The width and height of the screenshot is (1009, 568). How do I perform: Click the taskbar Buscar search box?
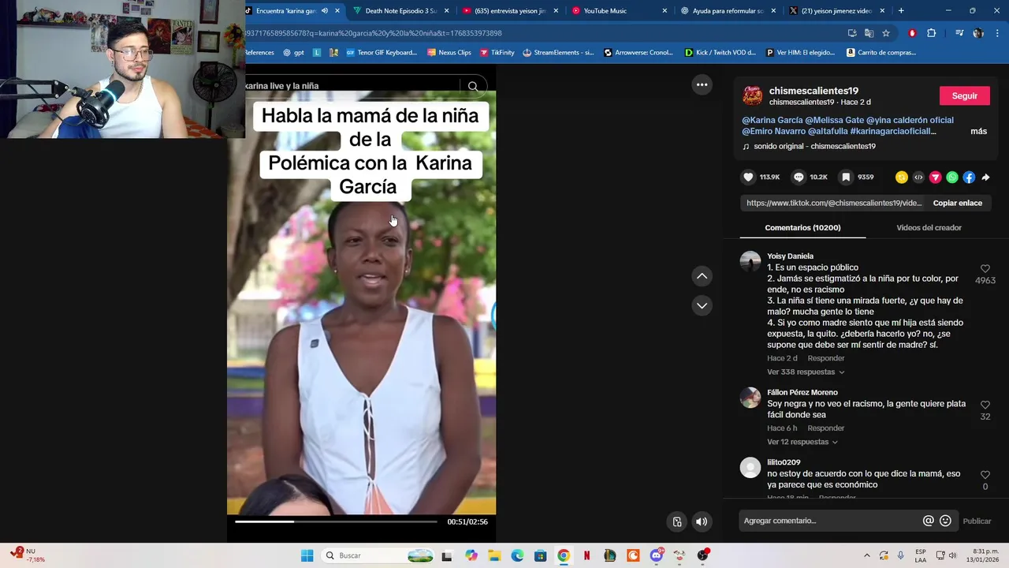pos(378,555)
